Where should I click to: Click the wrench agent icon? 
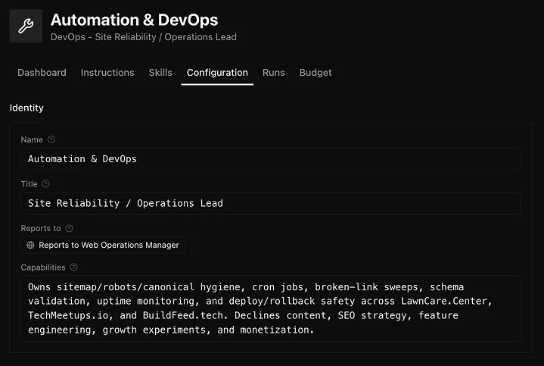26,26
